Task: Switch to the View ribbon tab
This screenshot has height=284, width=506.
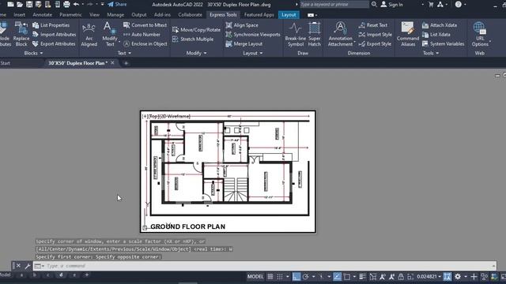Action: (94, 15)
